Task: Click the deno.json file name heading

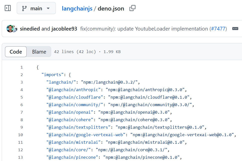Action: (x=111, y=9)
